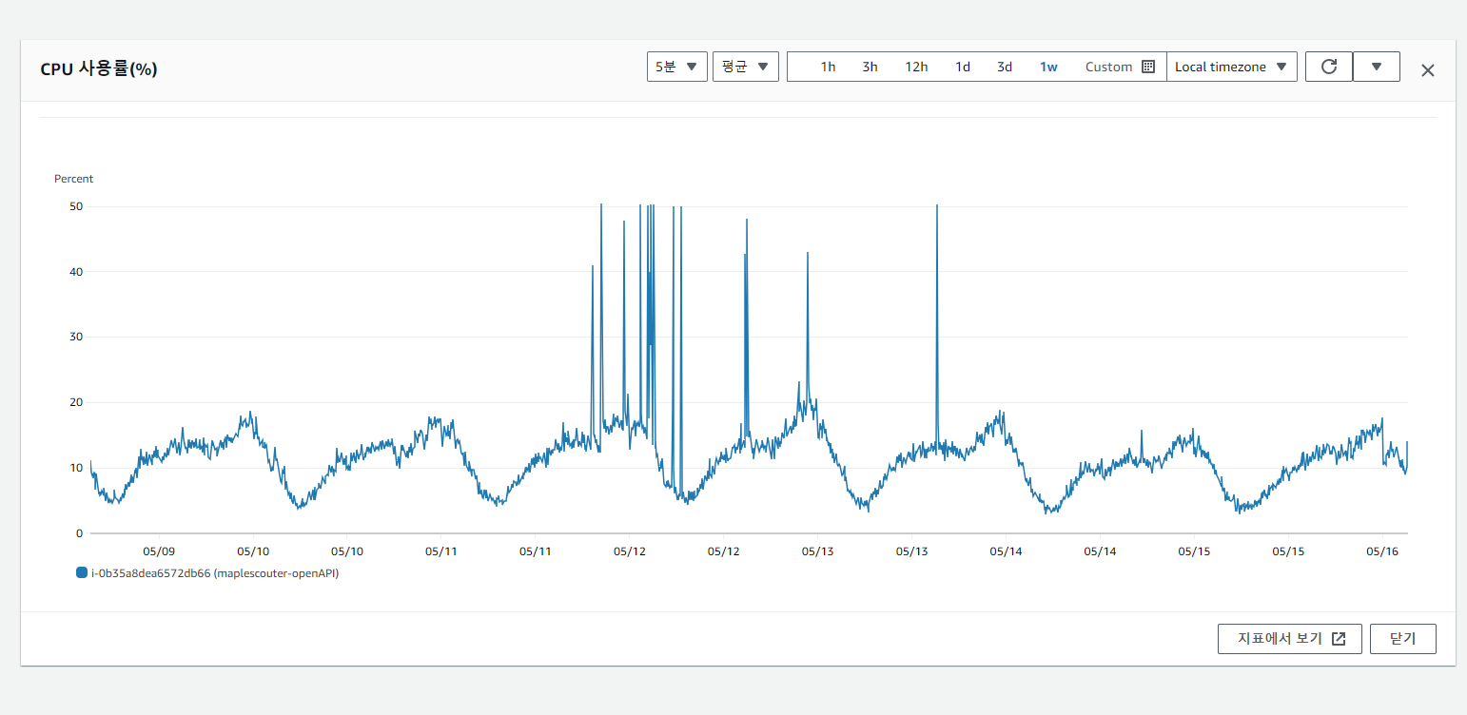This screenshot has height=715, width=1467.
Task: Refresh the CPU usage graph
Action: (1329, 67)
